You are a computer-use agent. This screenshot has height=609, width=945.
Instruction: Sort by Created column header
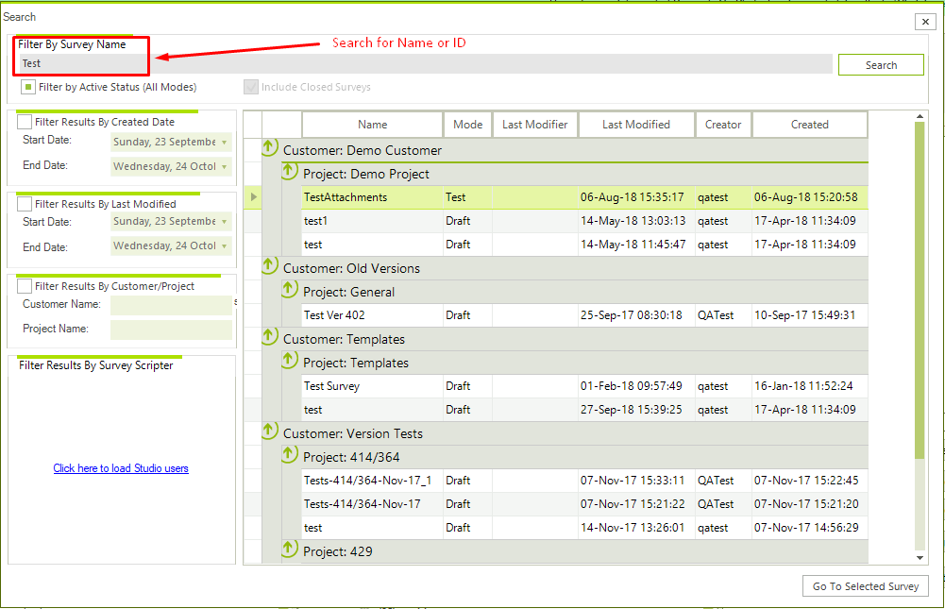pyautogui.click(x=809, y=125)
